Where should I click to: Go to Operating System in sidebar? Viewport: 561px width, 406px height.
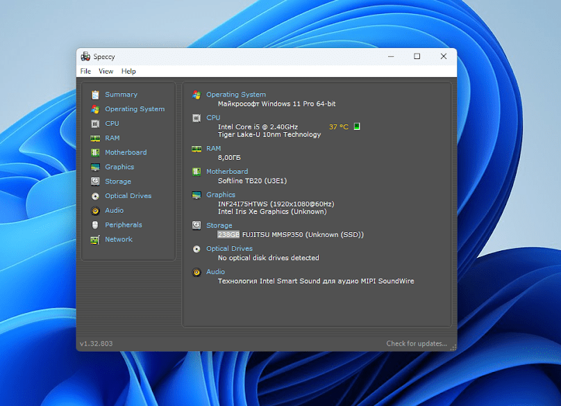[135, 109]
